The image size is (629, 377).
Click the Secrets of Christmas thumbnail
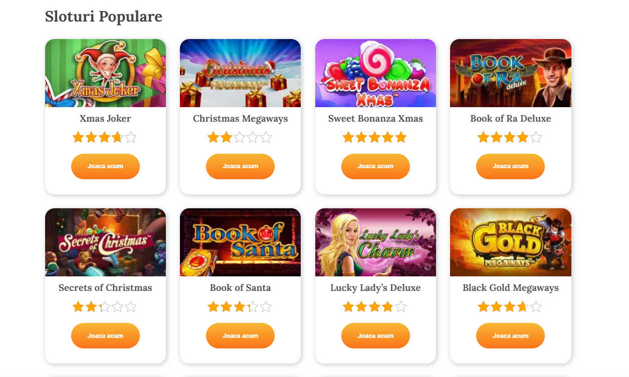(105, 242)
